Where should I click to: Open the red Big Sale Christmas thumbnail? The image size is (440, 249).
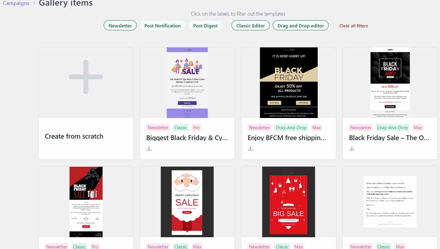289,202
